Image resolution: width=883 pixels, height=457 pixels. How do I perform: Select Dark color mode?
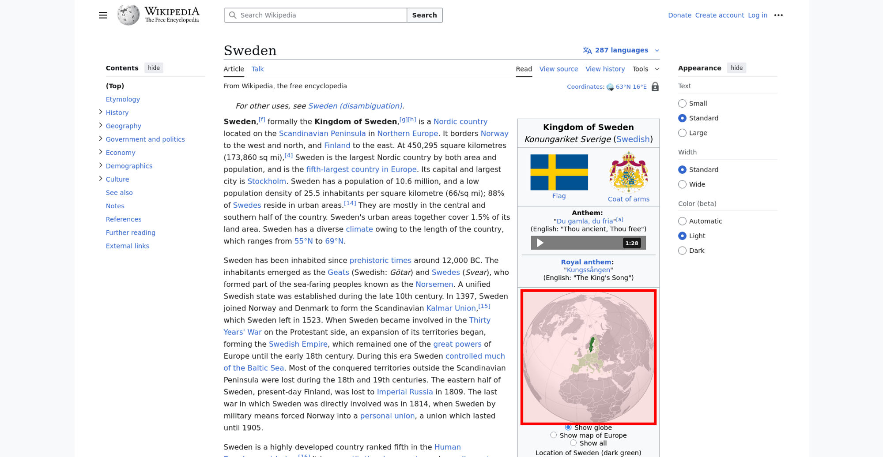click(682, 251)
